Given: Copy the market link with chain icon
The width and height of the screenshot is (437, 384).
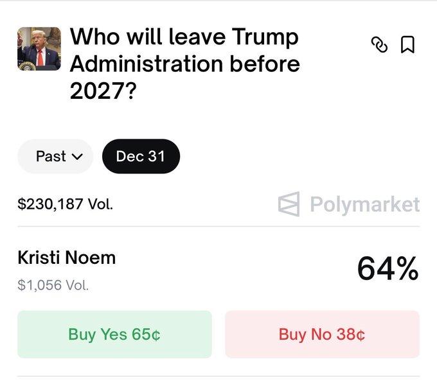Looking at the screenshot, I should pyautogui.click(x=380, y=44).
